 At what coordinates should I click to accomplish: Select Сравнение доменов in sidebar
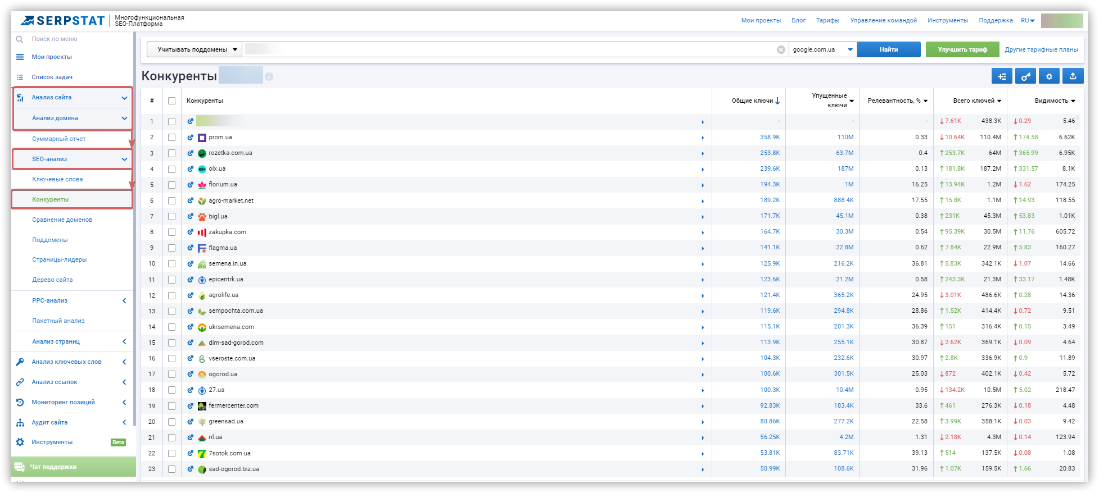(62, 220)
